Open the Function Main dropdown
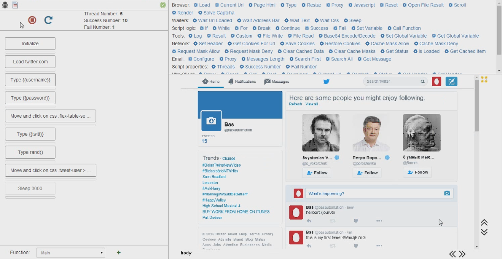Image resolution: width=502 pixels, height=259 pixels. [x=71, y=253]
